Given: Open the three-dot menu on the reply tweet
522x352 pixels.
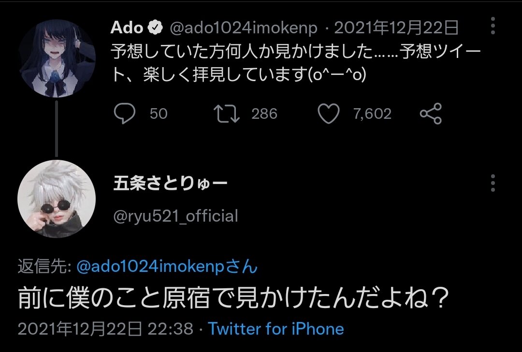Looking at the screenshot, I should 493,183.
